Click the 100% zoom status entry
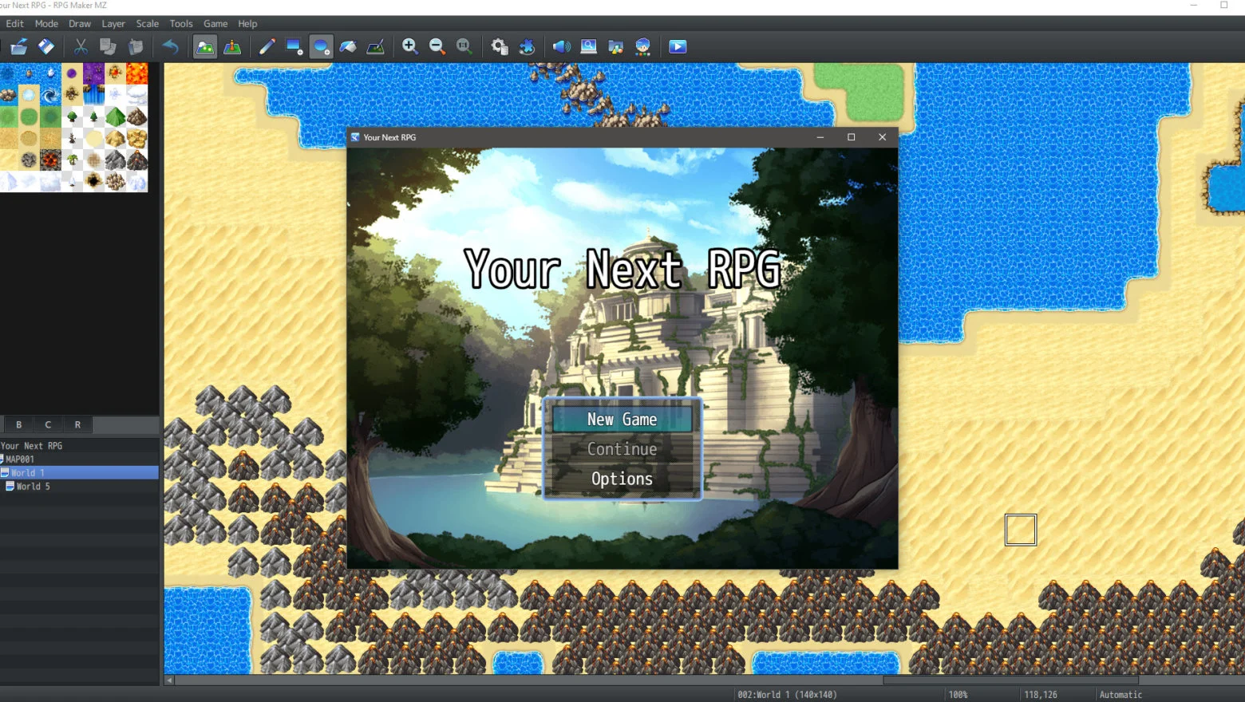This screenshot has width=1245, height=702. pos(958,695)
